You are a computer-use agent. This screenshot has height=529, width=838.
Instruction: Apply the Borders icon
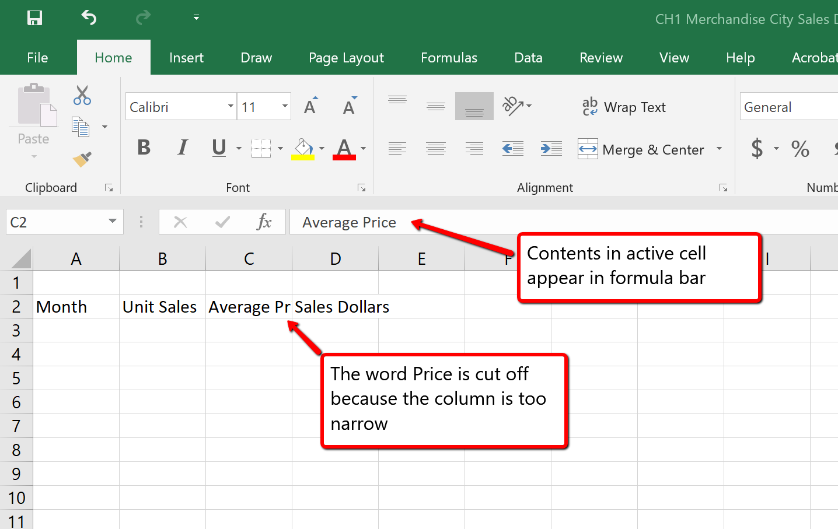(x=261, y=148)
